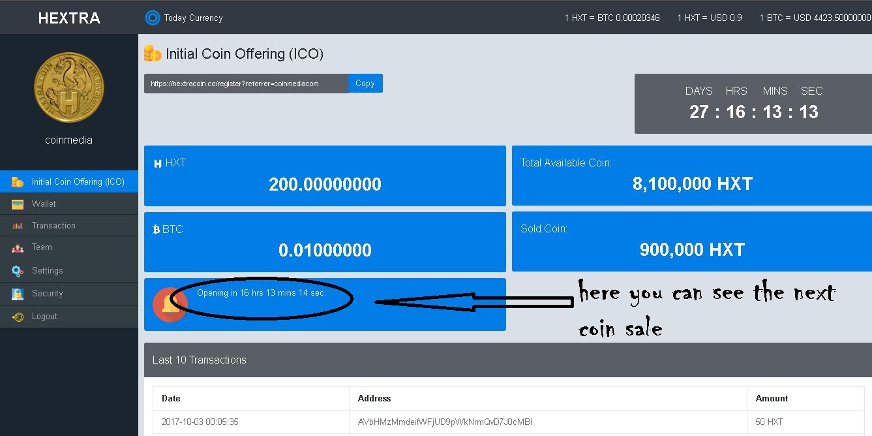Open Initial Coin Offering (ICO) menu item
Screen dimensions: 872x436
point(69,182)
